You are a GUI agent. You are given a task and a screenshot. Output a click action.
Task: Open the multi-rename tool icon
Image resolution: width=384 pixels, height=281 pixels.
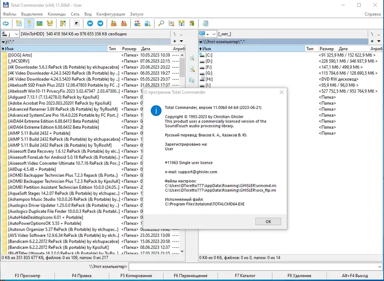click(171, 24)
